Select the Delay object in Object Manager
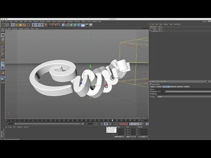The height and width of the screenshot is (158, 211). 155,27
